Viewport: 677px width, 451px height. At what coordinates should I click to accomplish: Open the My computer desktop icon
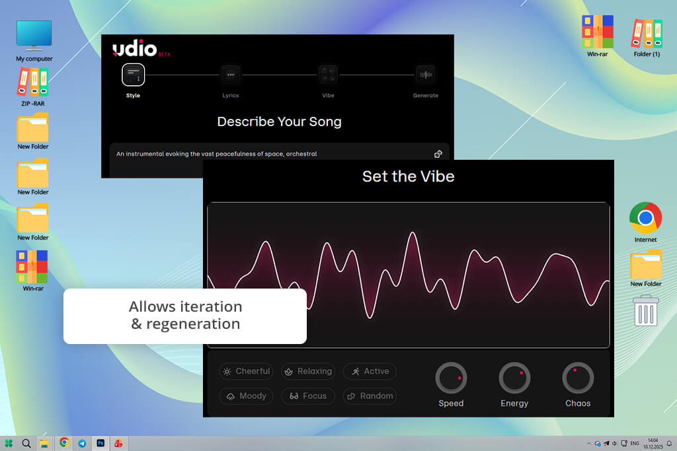tap(34, 40)
